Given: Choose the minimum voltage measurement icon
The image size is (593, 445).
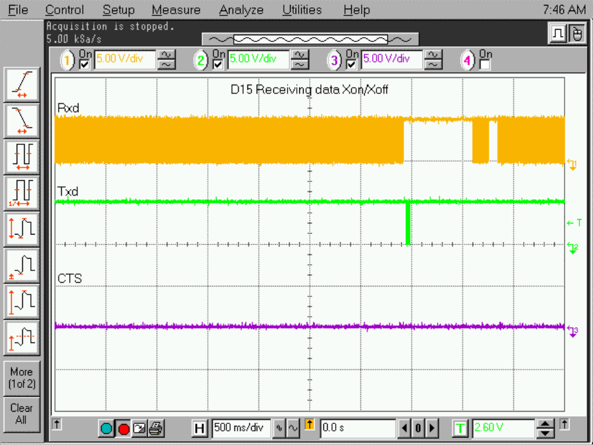Looking at the screenshot, I should tap(22, 265).
